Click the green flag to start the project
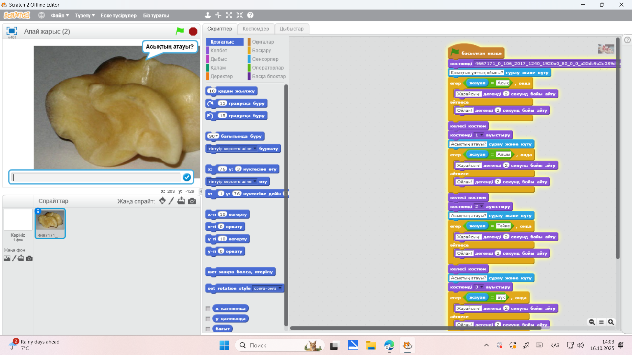 (180, 31)
